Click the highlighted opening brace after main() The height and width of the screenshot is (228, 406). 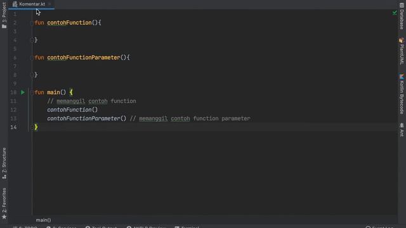[71, 92]
